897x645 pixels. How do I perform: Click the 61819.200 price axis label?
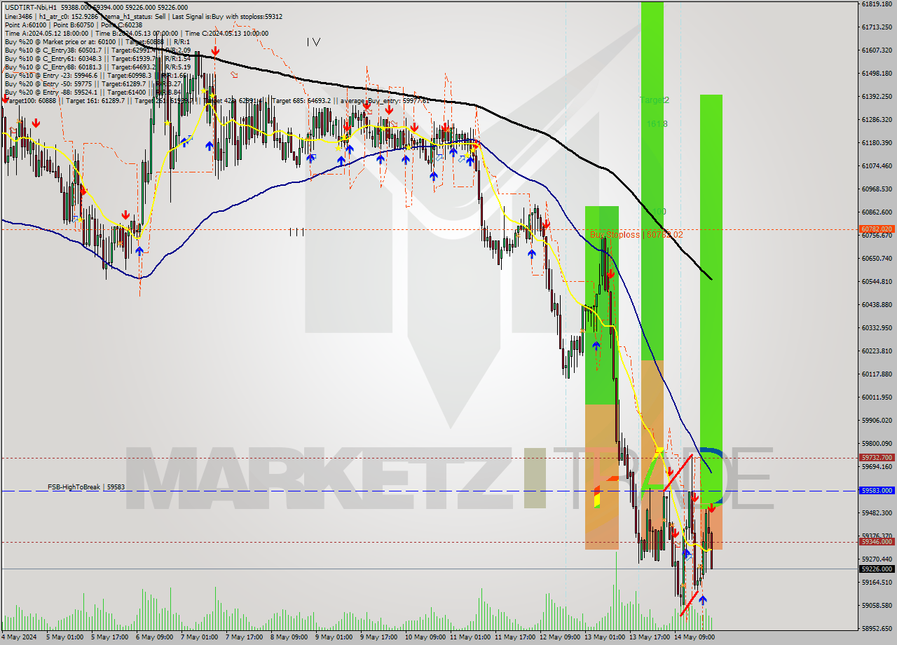click(877, 4)
